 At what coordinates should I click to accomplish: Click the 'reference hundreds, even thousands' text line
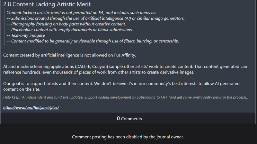click(99, 72)
